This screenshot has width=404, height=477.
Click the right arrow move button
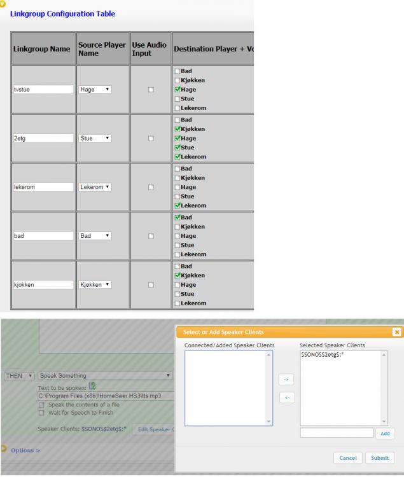click(286, 380)
